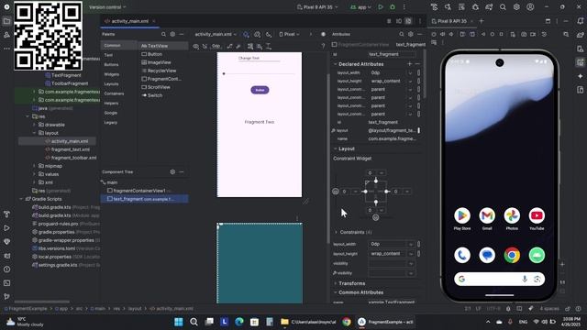Switch editor to Split view mode
The height and width of the screenshot is (330, 587).
tap(399, 21)
